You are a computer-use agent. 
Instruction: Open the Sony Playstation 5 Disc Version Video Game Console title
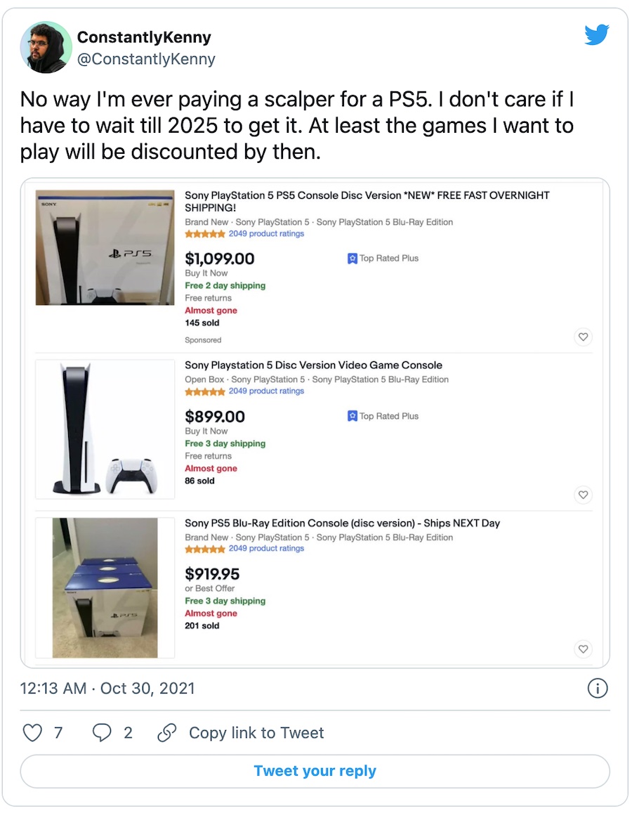(313, 365)
